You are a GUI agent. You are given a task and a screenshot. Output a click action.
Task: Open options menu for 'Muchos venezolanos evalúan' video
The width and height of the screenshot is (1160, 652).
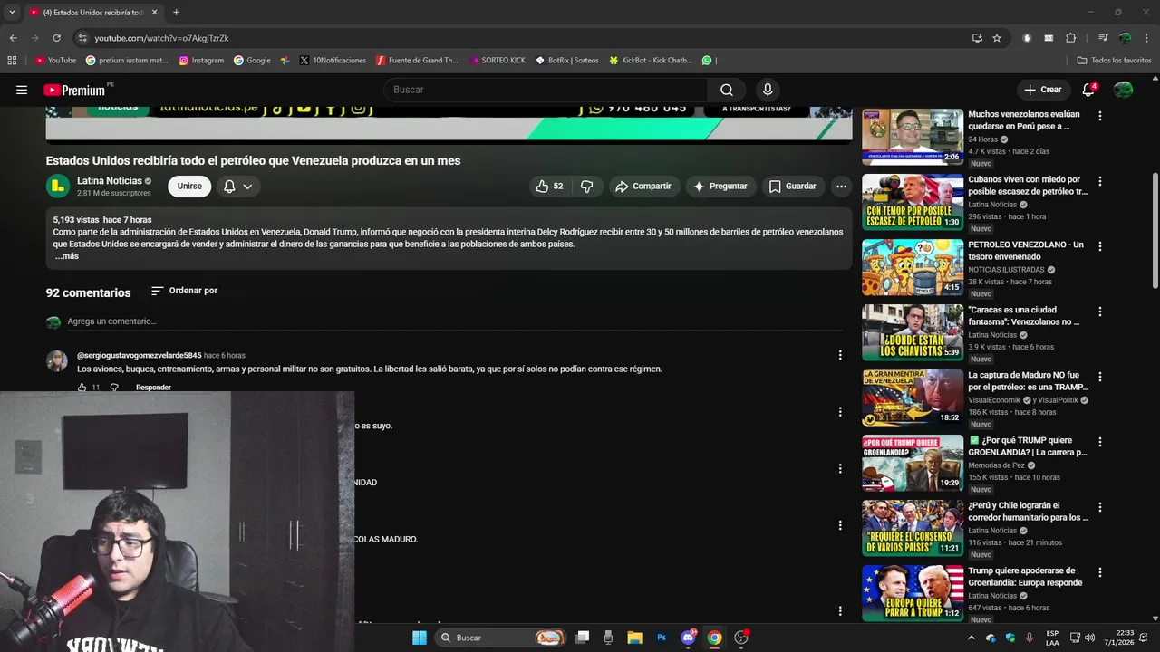click(x=1100, y=116)
